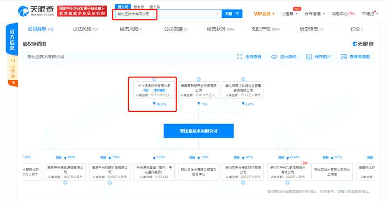Image resolution: width=387 pixels, height=202 pixels.
Task: Select the 查关系 search tab
Action: pyautogui.click(x=155, y=7)
